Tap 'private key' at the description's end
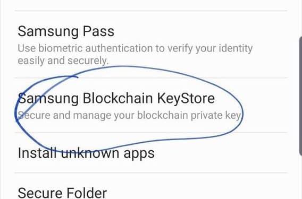 (216, 116)
